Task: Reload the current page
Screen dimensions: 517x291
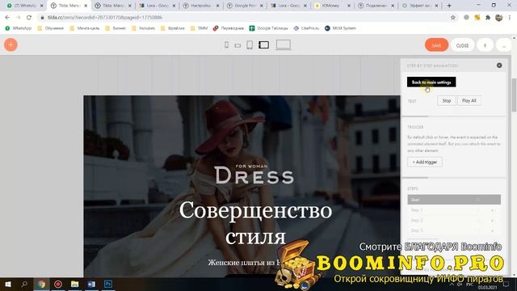Action: pyautogui.click(x=29, y=18)
